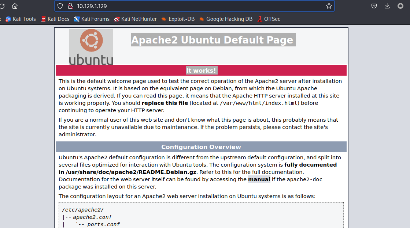Image resolution: width=410 pixels, height=228 pixels.
Task: Click the '/etc/apache2/' tree line
Action: [83, 210]
